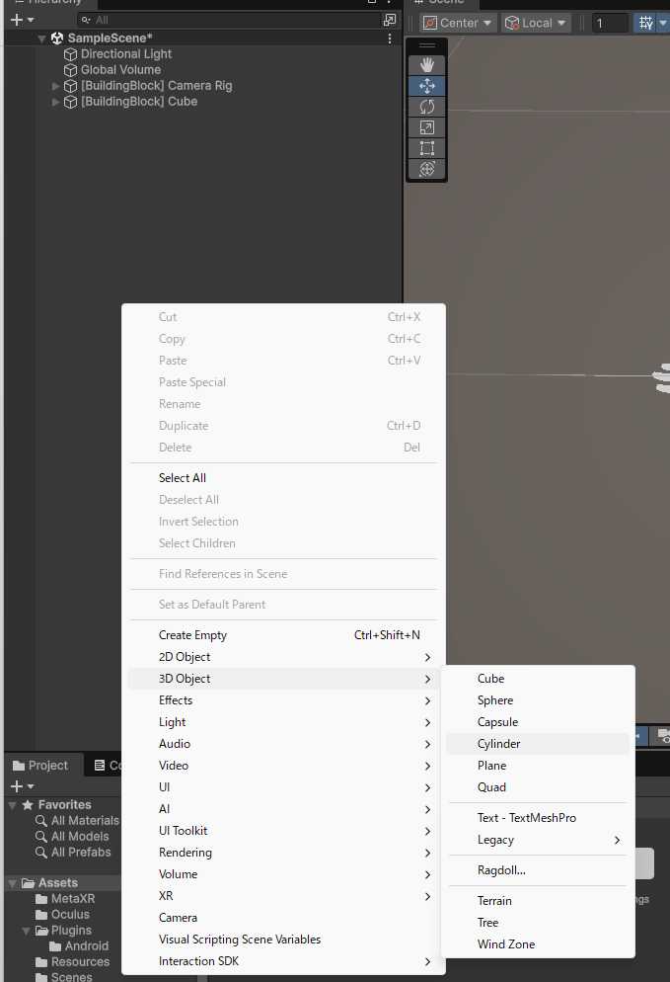This screenshot has height=982, width=670.
Task: Create a Wind Zone object
Action: [x=538, y=944]
